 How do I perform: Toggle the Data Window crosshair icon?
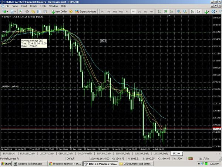coord(27,11)
